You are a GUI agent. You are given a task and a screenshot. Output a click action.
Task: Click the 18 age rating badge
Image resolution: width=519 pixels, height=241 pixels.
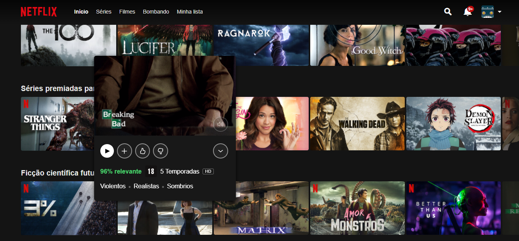pos(151,171)
